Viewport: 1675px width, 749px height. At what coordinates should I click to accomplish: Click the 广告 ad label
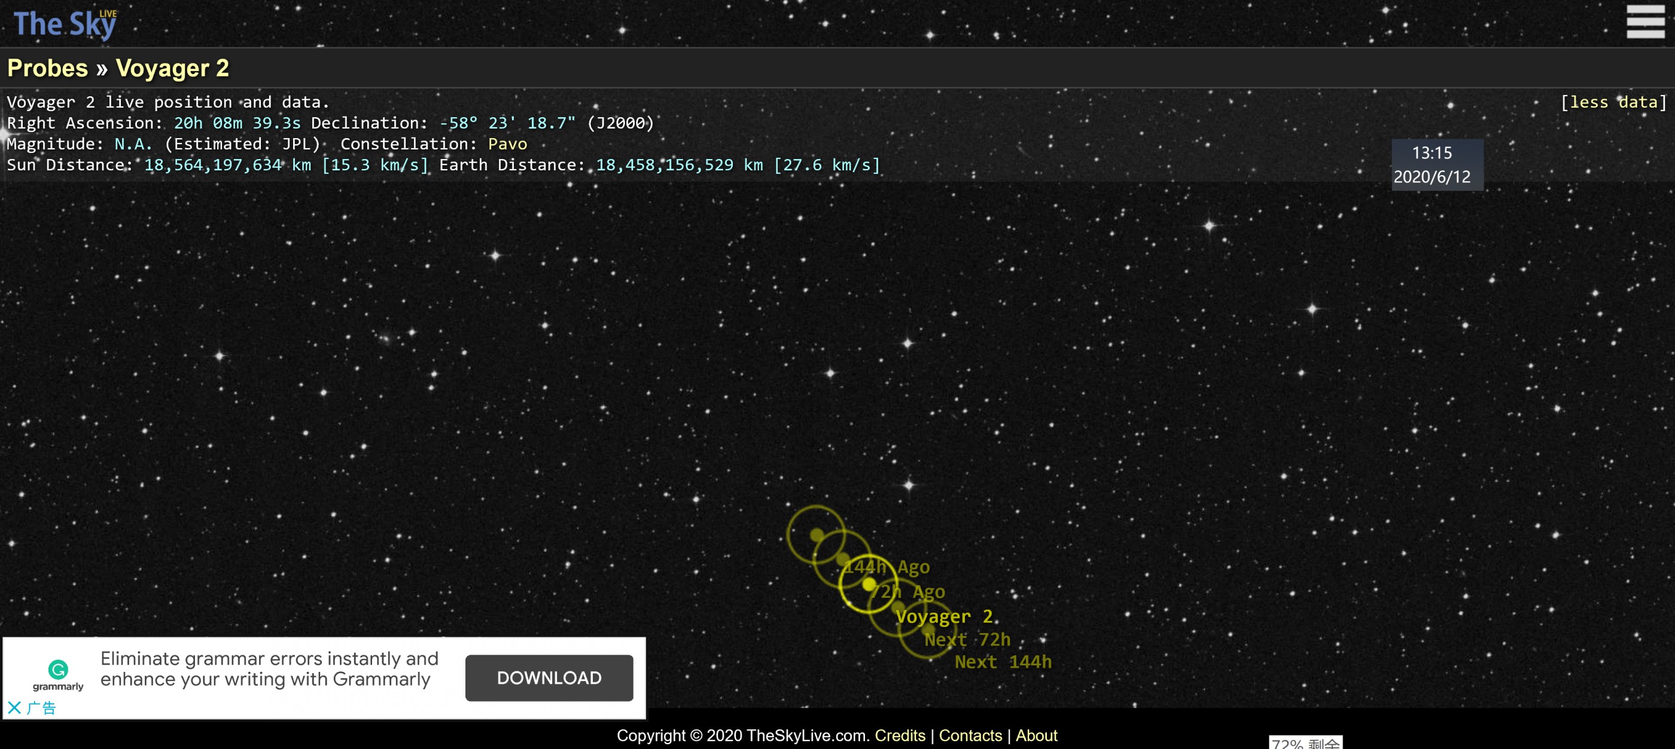41,707
